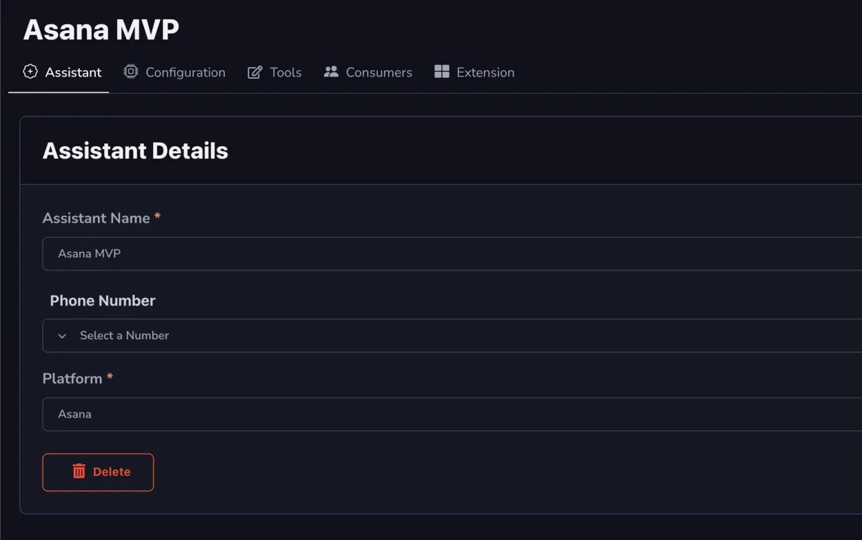Open the Consumers tab label

(379, 72)
